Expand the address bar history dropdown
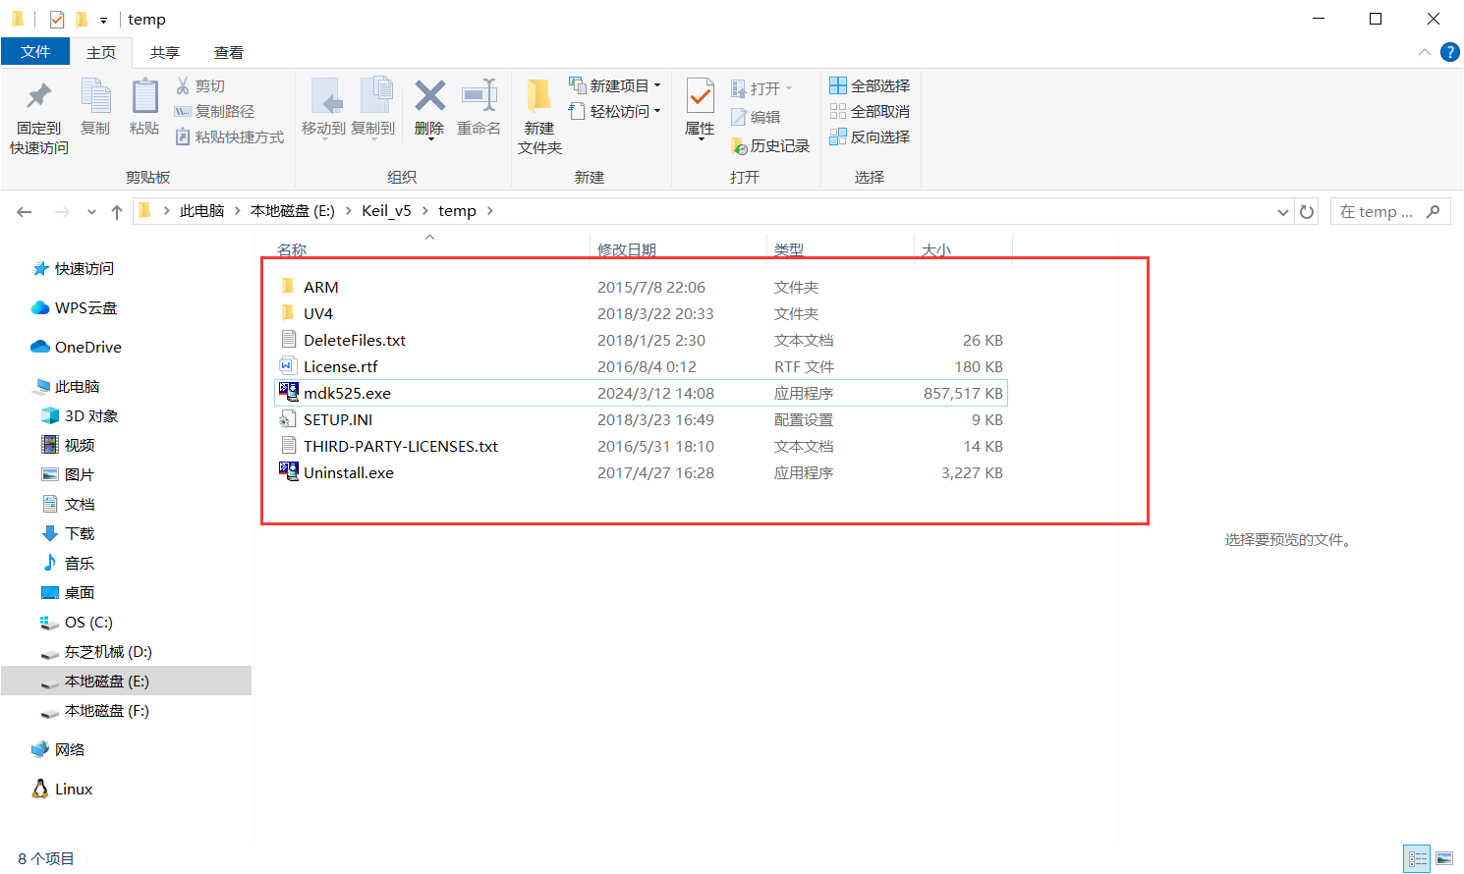Screen dimensions: 1464x874 [x=1283, y=211]
